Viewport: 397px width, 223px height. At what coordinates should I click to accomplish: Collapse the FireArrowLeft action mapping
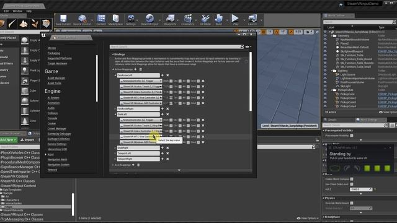[x=115, y=76]
